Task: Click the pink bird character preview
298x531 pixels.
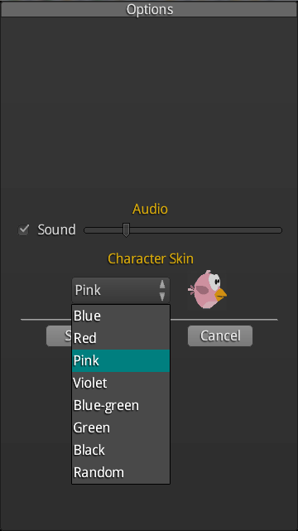Action: pos(207,290)
